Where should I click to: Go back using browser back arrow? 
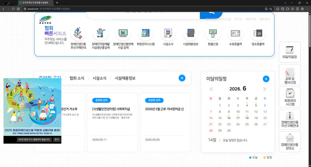tap(3, 9)
